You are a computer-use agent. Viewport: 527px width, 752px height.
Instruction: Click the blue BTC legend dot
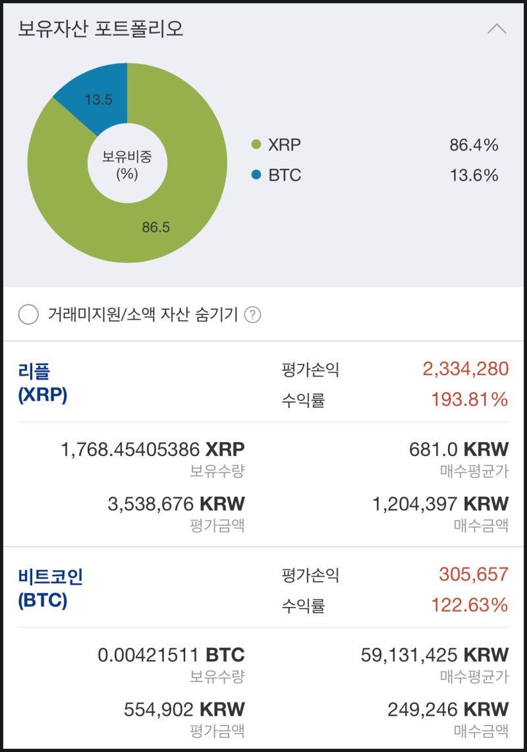256,175
